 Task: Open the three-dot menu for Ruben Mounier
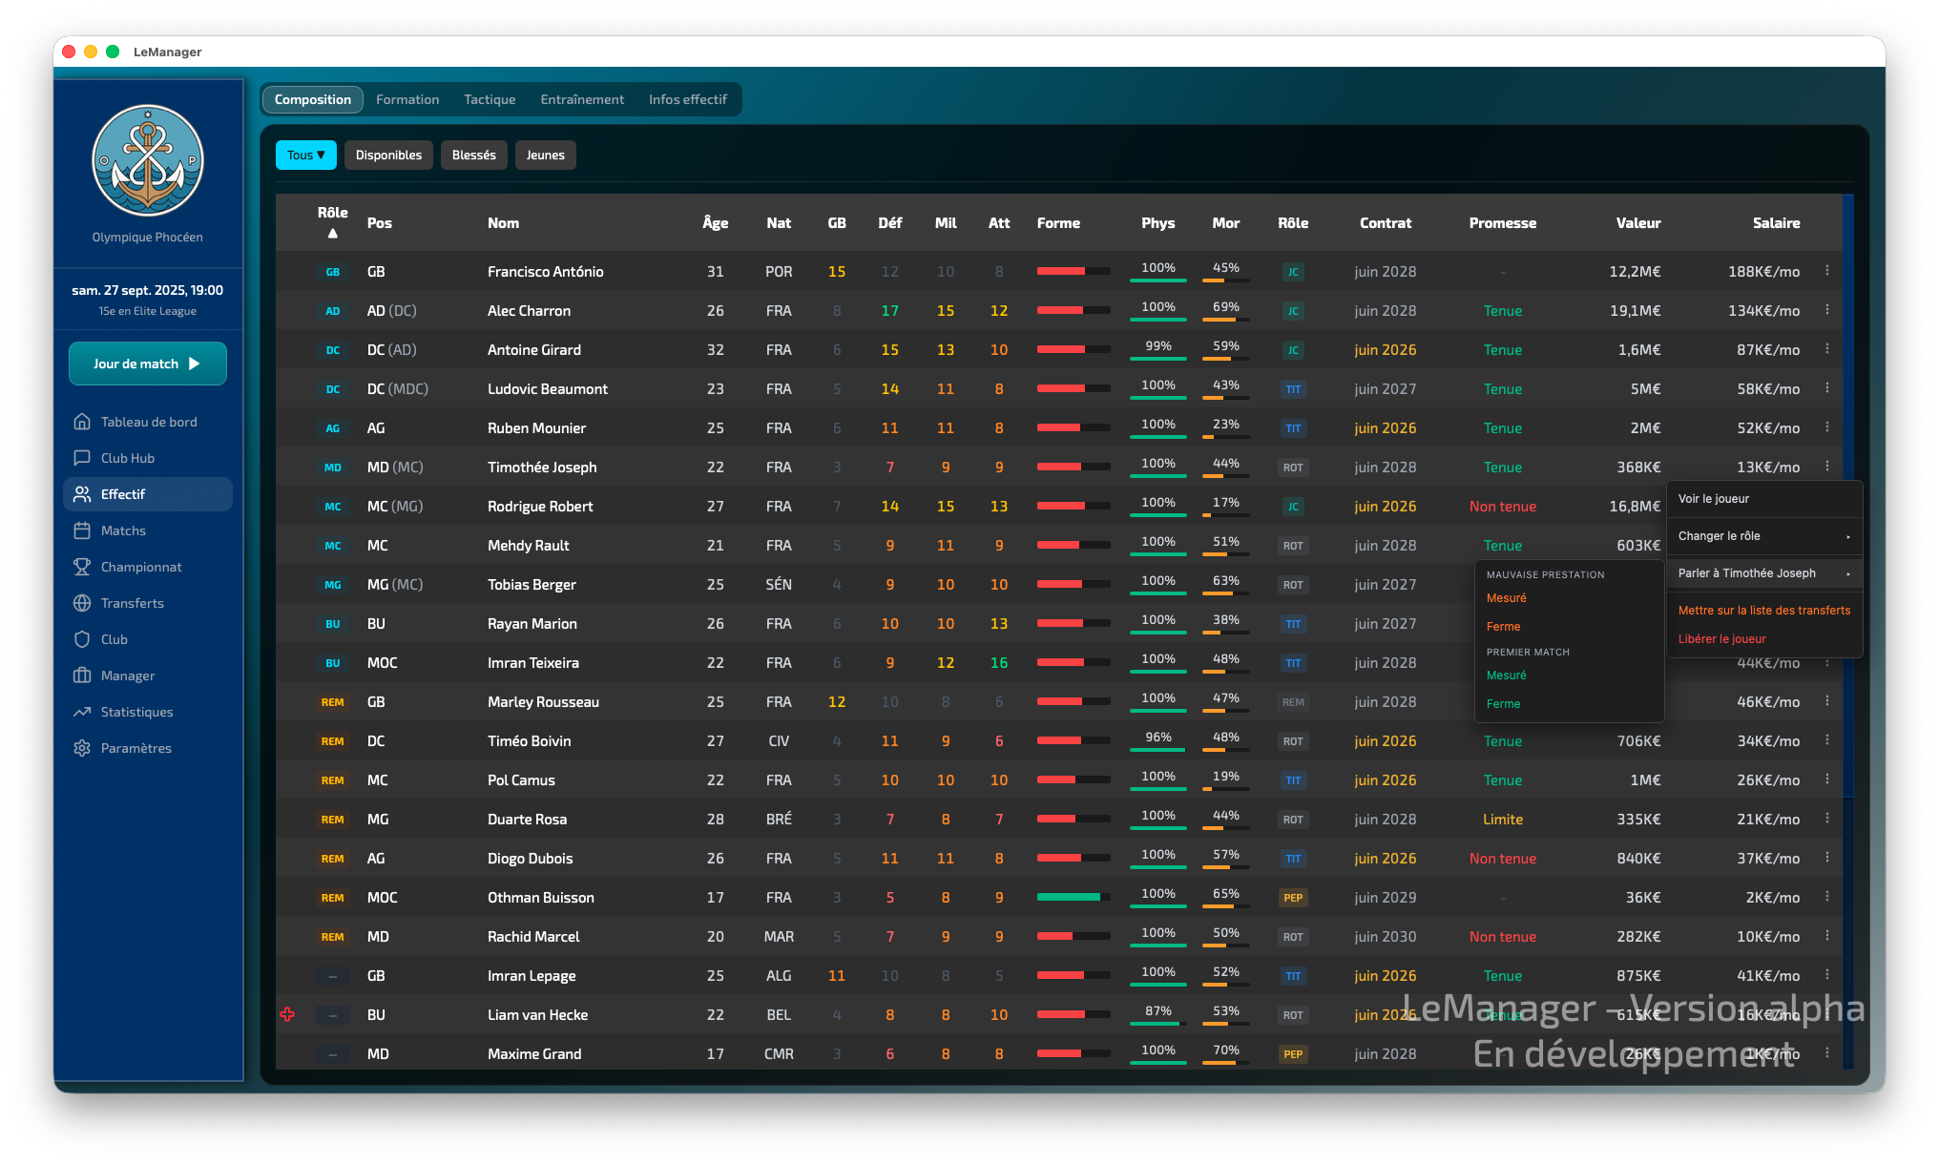tap(1827, 427)
